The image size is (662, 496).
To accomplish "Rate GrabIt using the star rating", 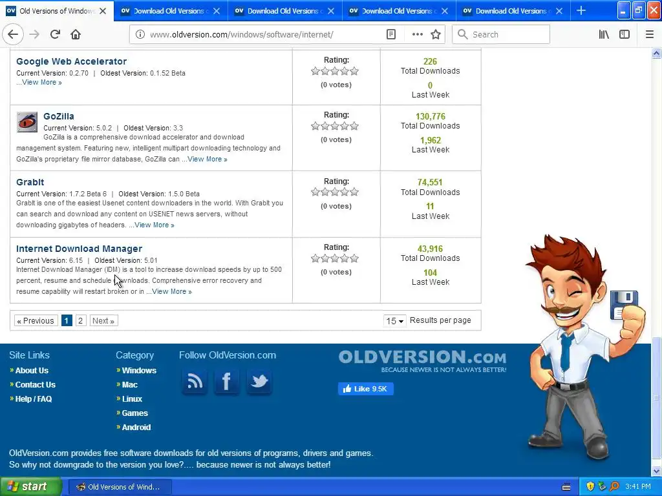I will 335,192.
